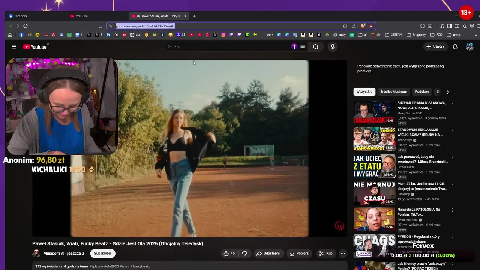Screen dimensions: 480x270
Task: Open the Gmail bookmark icon
Action: tap(29, 35)
